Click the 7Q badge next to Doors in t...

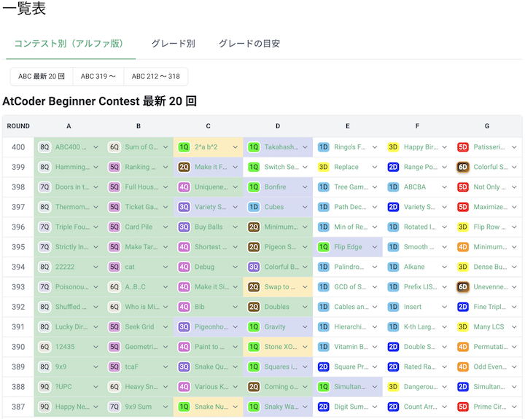[44, 187]
